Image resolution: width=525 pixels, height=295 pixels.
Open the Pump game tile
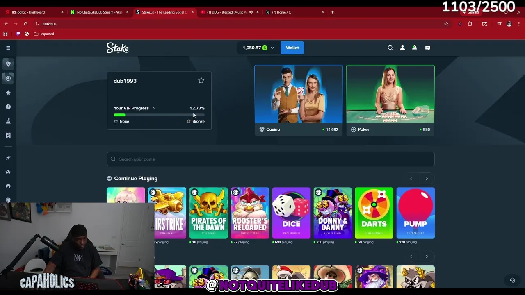(x=415, y=213)
